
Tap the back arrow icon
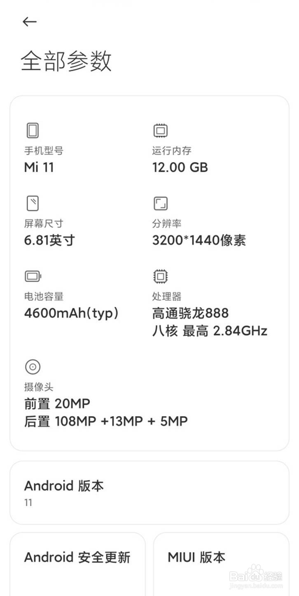coord(29,21)
